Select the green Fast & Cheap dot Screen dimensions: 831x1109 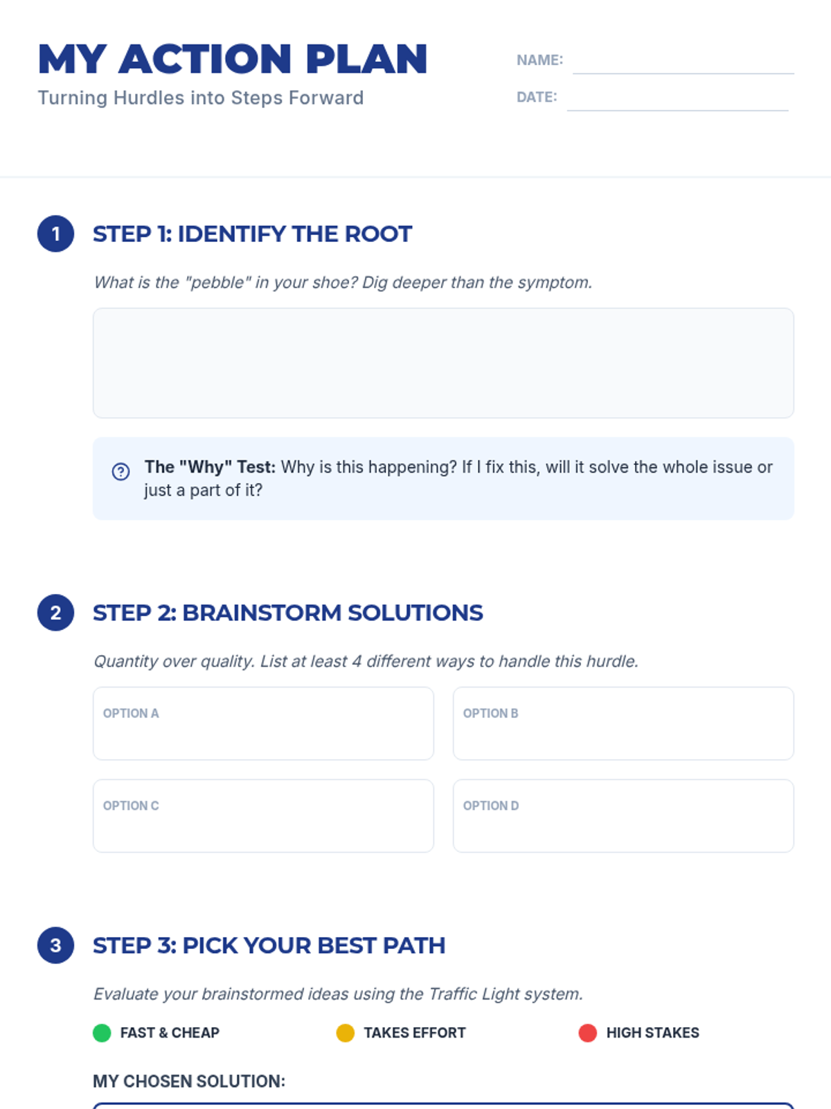coord(102,1033)
